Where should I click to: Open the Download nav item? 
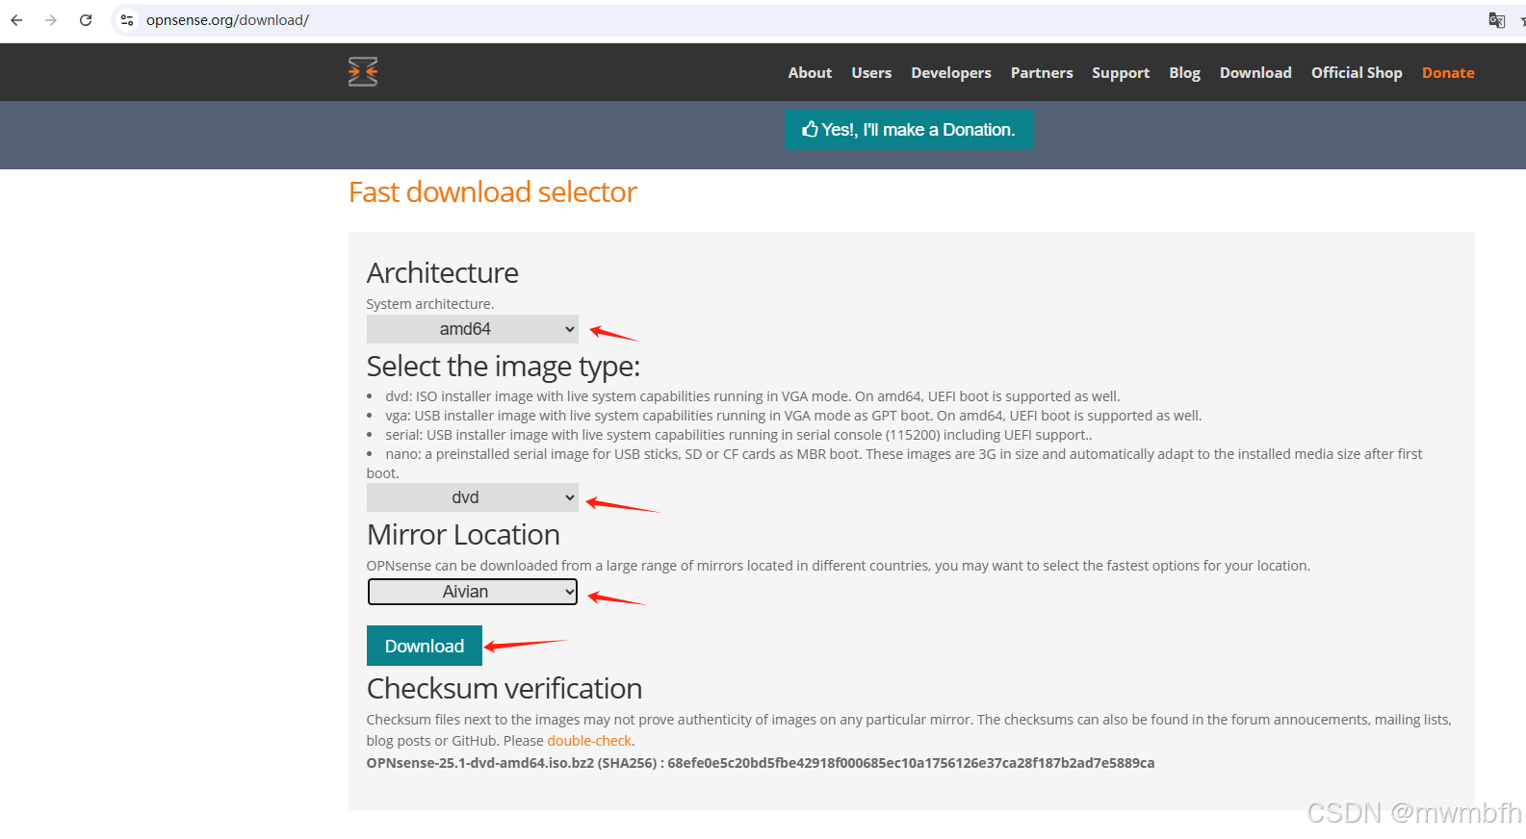pyautogui.click(x=1255, y=73)
